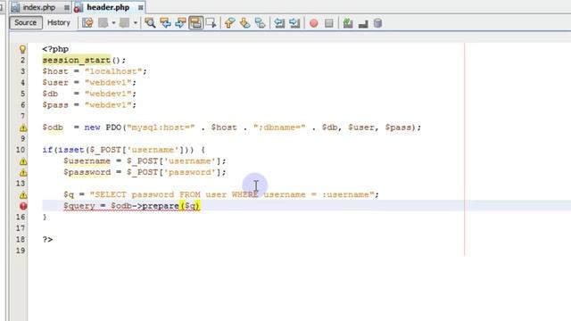
Task: Click the prepare method call
Action: pos(161,206)
